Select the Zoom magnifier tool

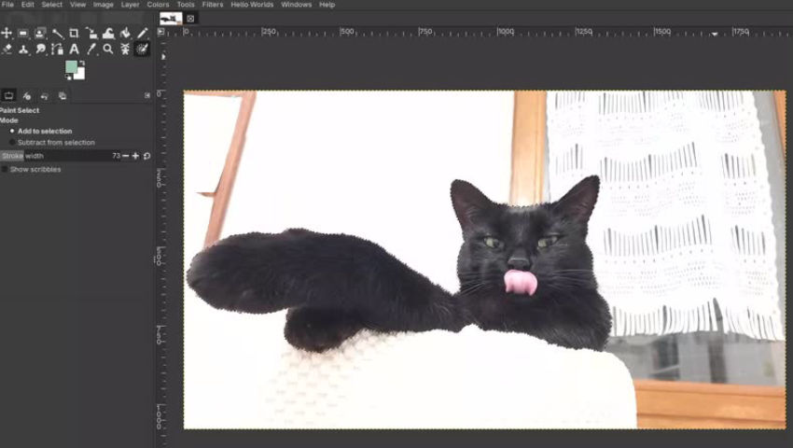coord(108,49)
